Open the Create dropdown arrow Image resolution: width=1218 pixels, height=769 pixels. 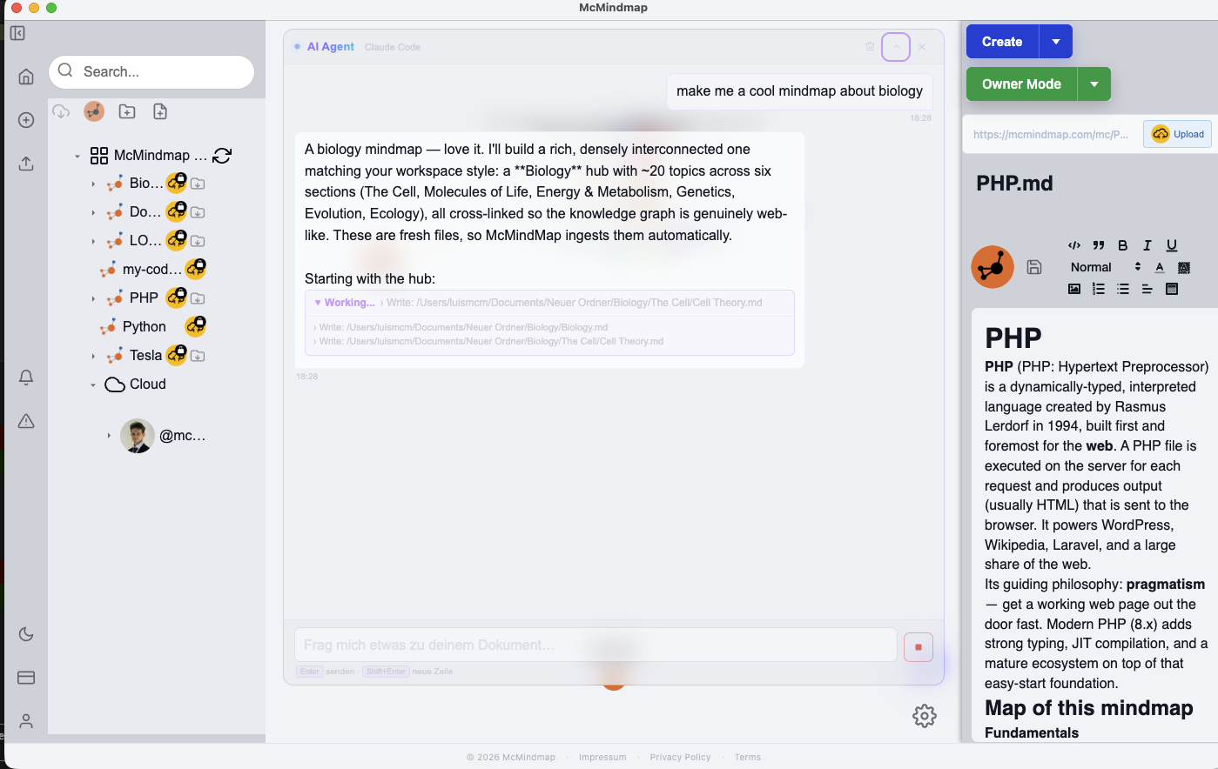(x=1056, y=42)
